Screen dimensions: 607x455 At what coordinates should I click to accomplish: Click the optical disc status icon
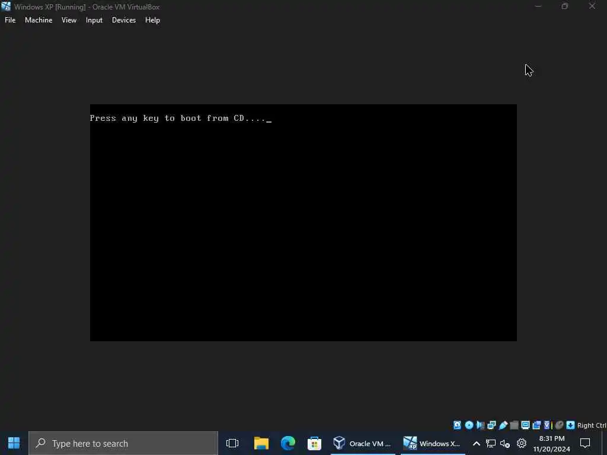469,425
